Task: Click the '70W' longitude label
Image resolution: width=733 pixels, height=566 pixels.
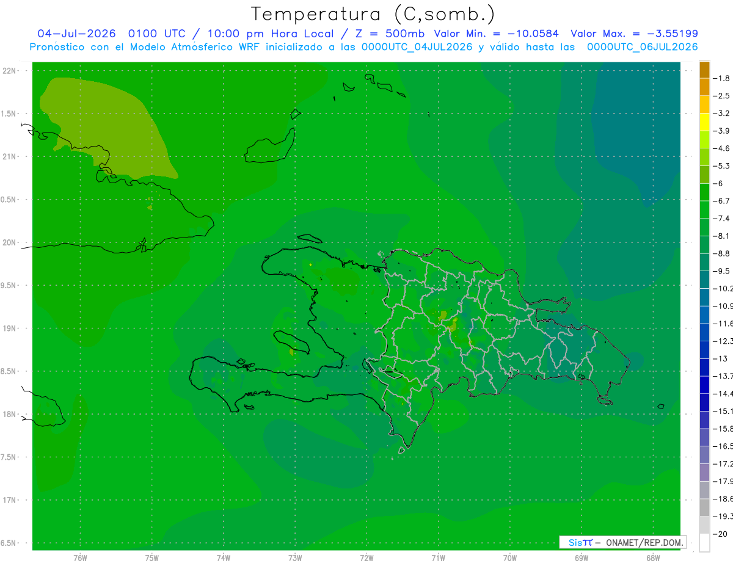Action: point(510,557)
